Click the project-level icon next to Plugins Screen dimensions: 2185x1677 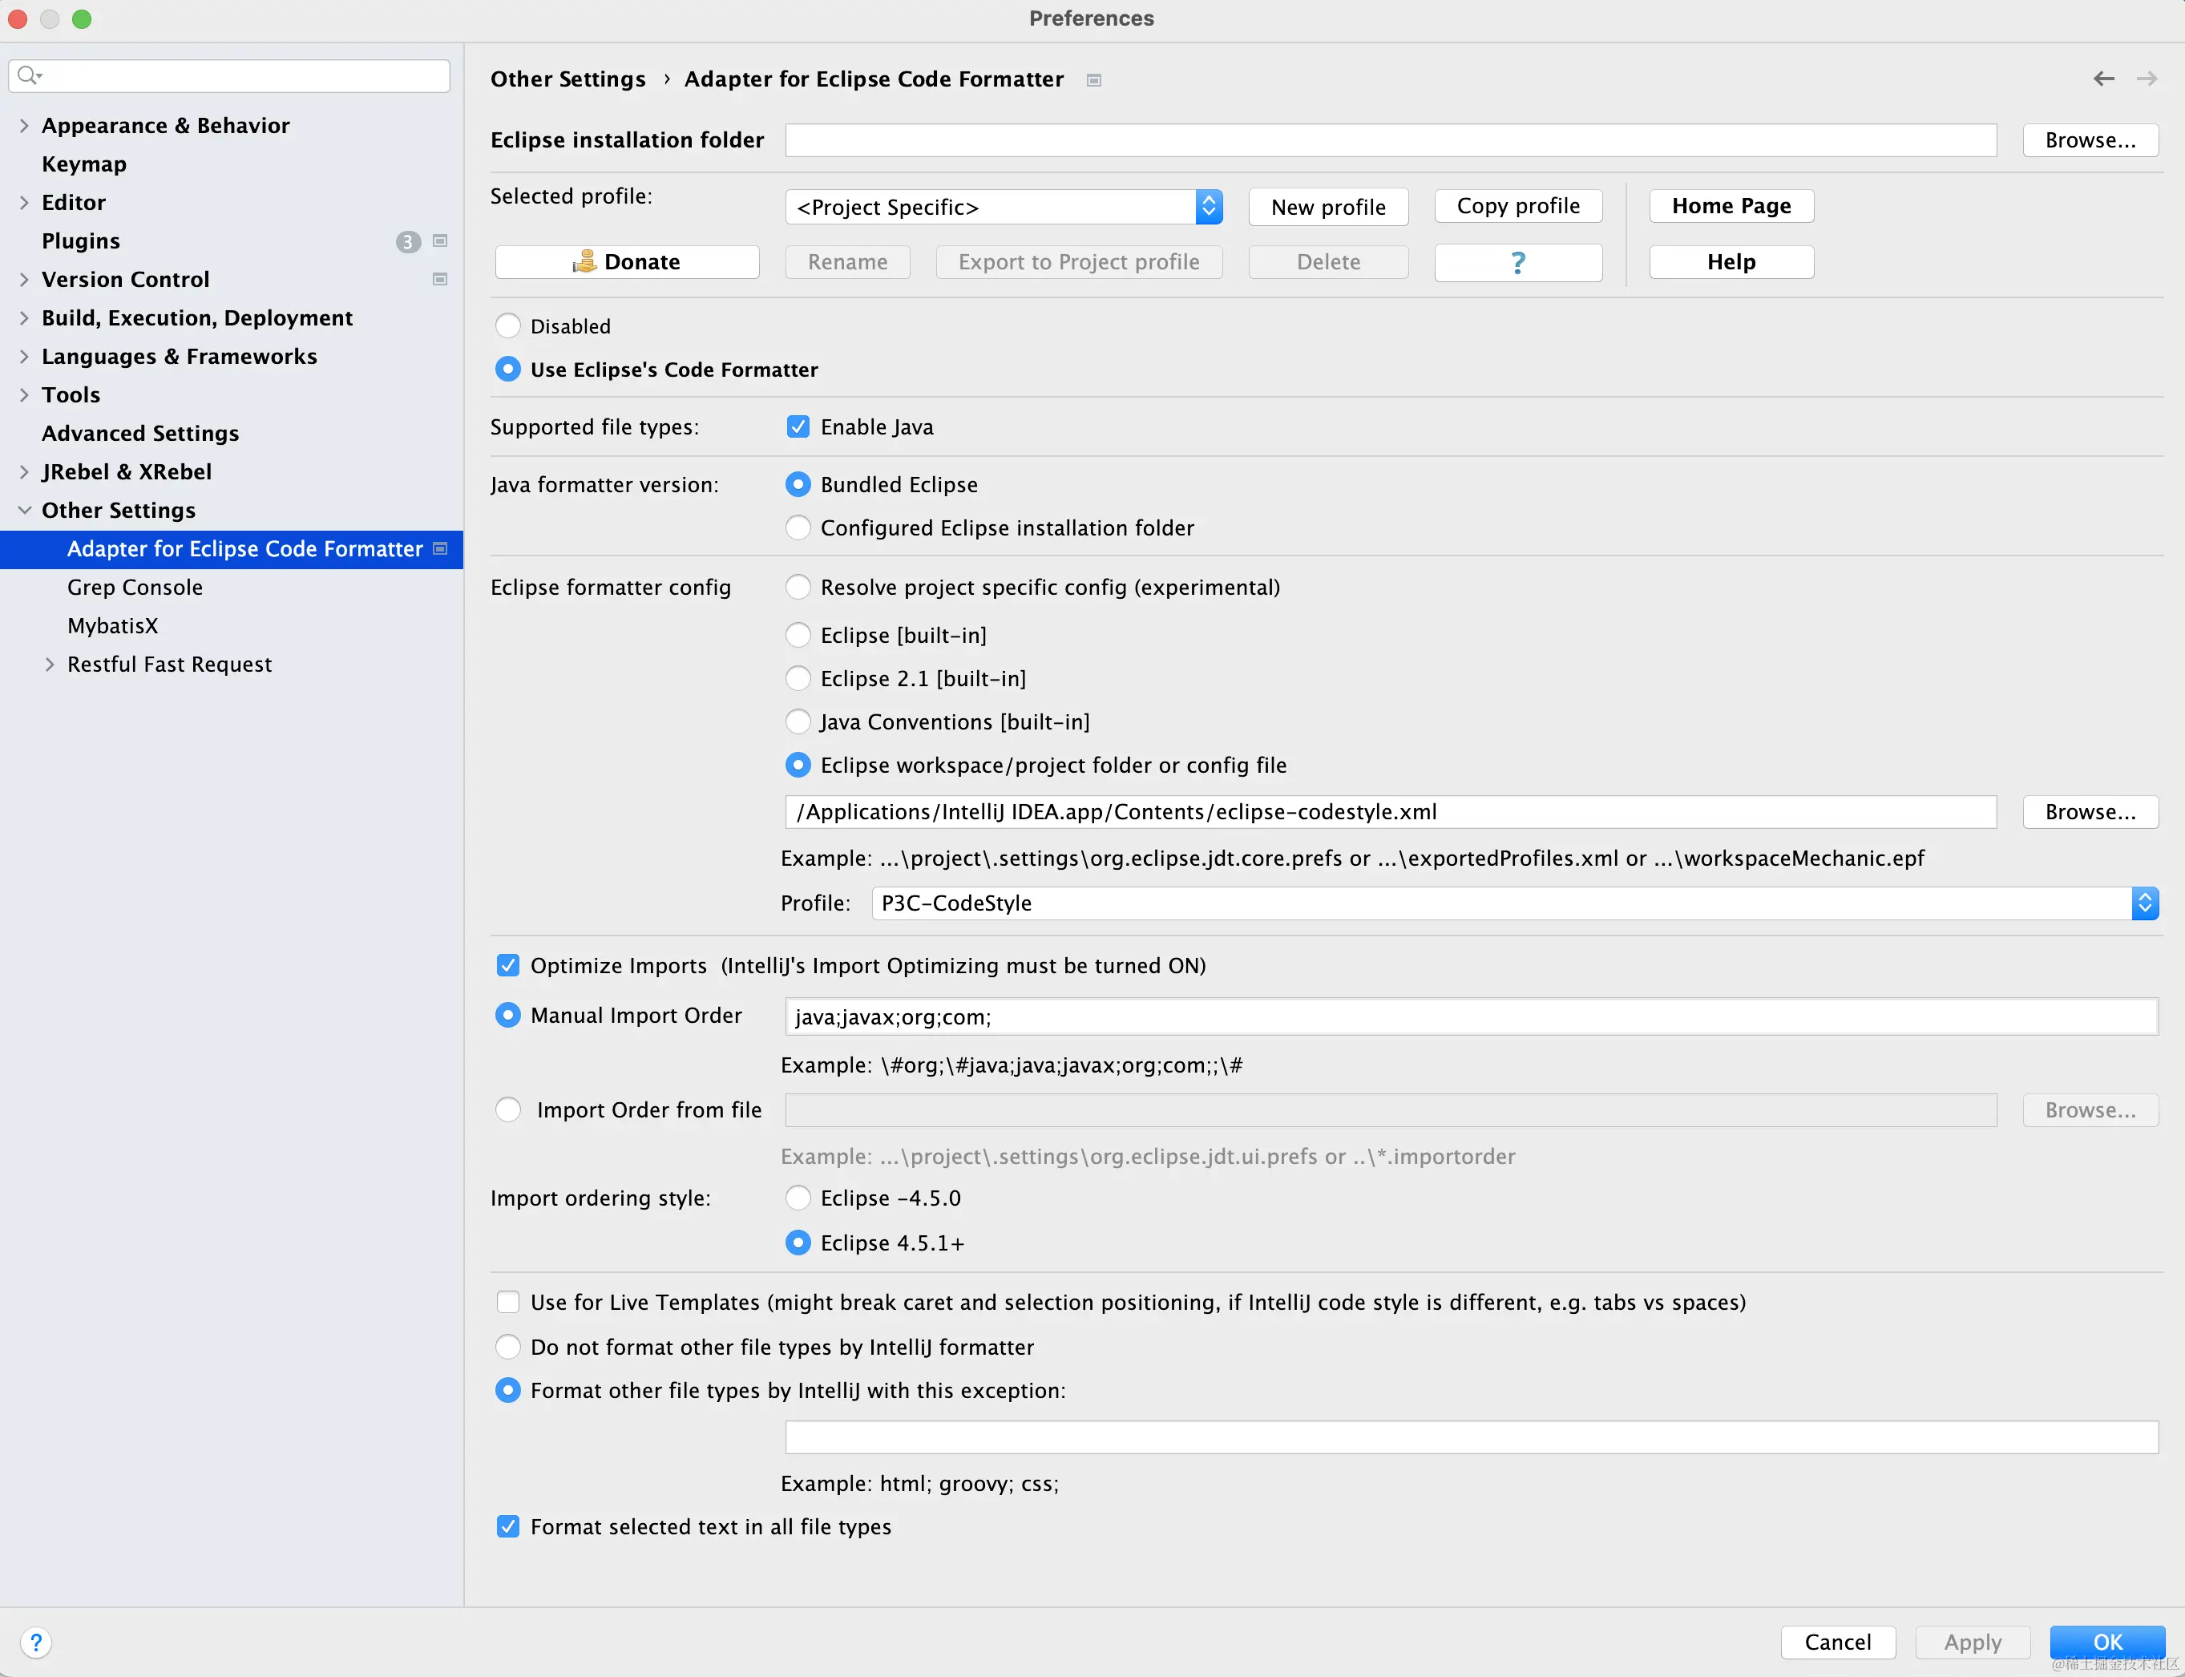(440, 240)
